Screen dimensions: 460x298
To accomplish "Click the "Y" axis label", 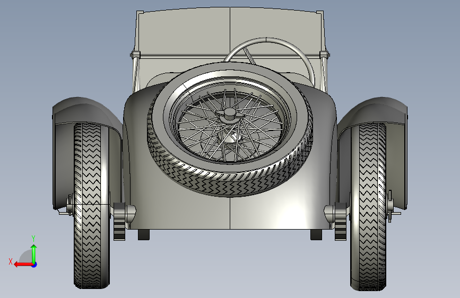I will pyautogui.click(x=33, y=238).
